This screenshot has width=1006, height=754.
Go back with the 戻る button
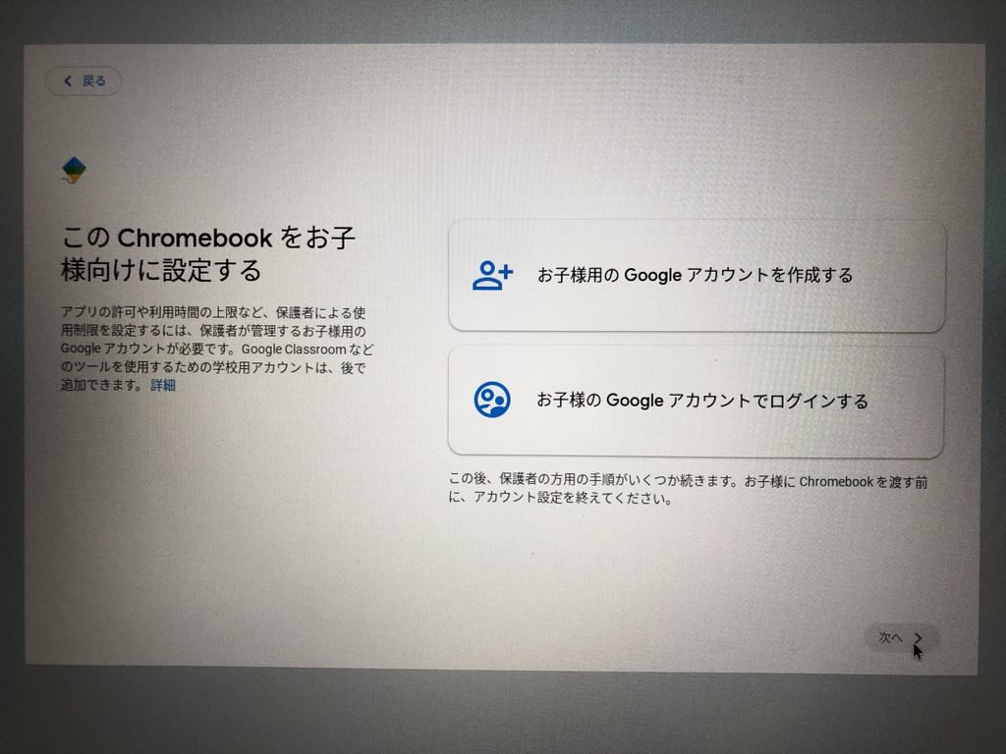coord(84,81)
